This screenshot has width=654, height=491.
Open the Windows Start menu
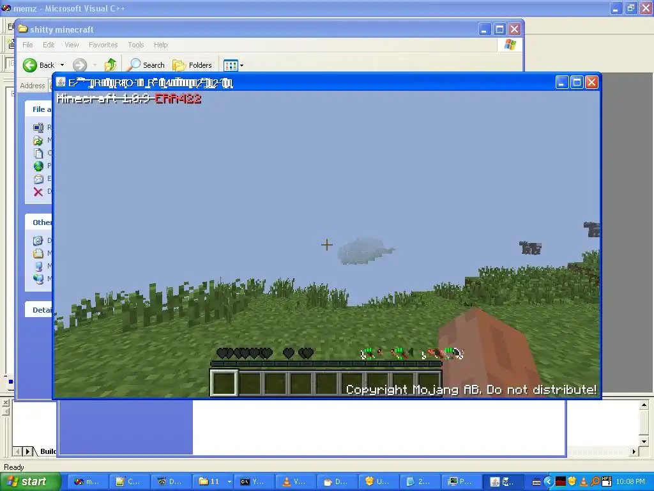(x=30, y=481)
